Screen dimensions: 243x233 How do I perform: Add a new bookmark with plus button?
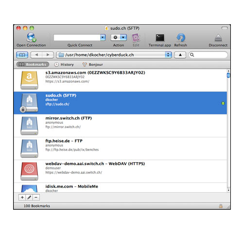click(22, 197)
